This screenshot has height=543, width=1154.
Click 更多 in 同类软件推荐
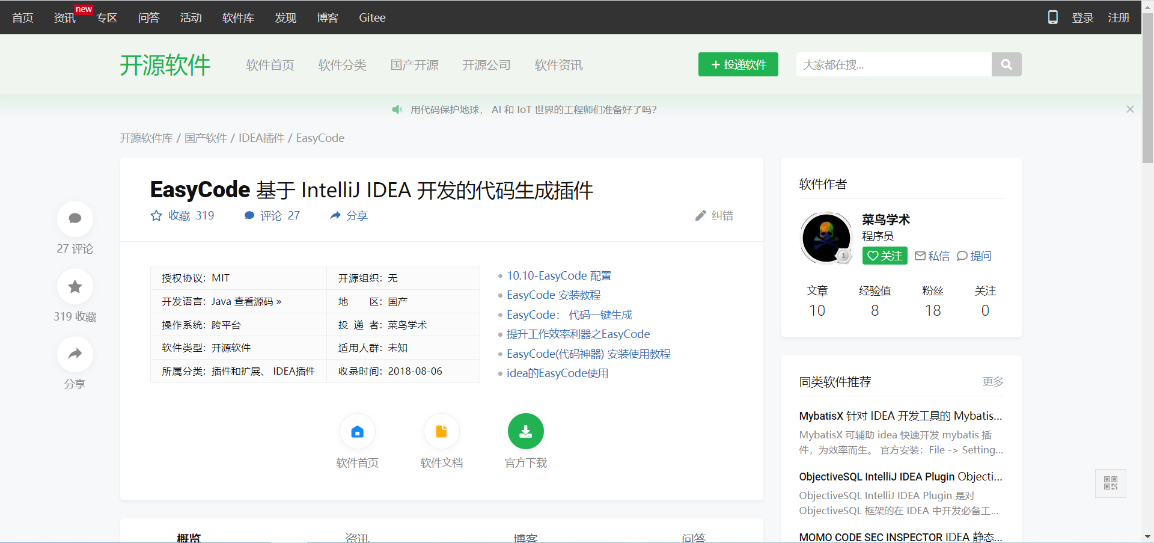pyautogui.click(x=993, y=381)
